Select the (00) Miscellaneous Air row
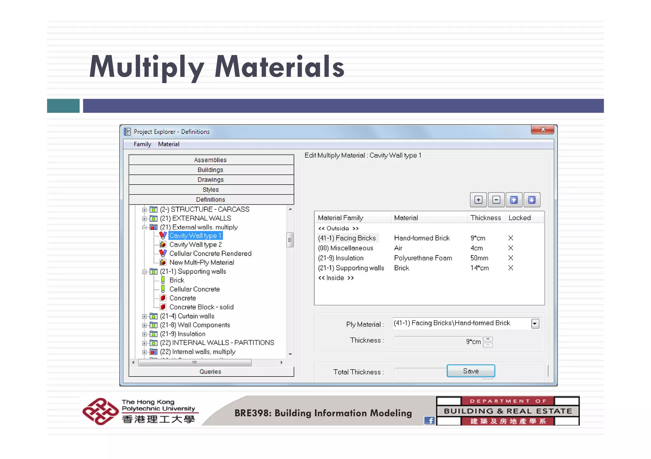Image resolution: width=651 pixels, height=459 pixels. (429, 248)
